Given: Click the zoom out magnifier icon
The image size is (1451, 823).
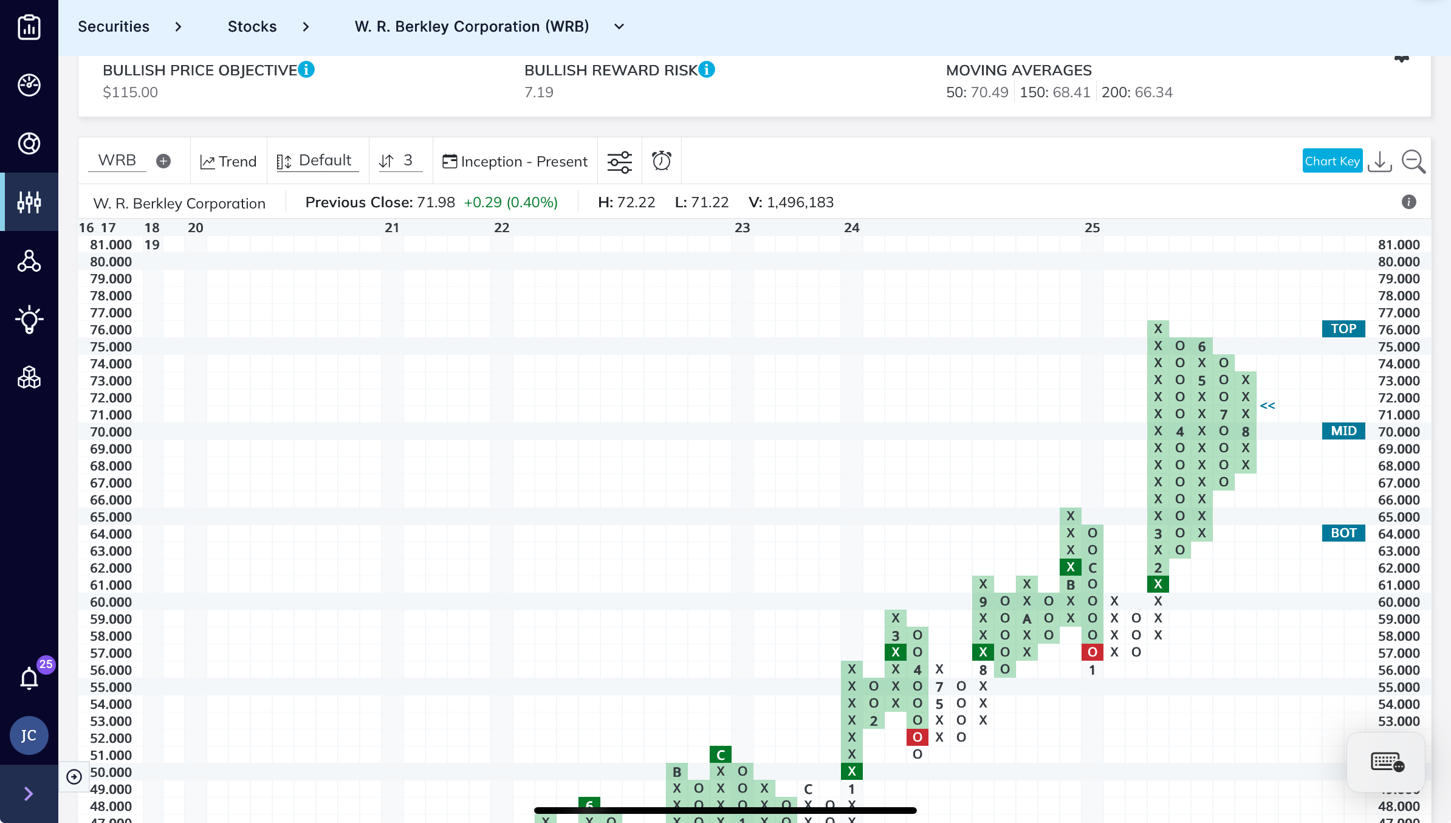Looking at the screenshot, I should click(1413, 161).
